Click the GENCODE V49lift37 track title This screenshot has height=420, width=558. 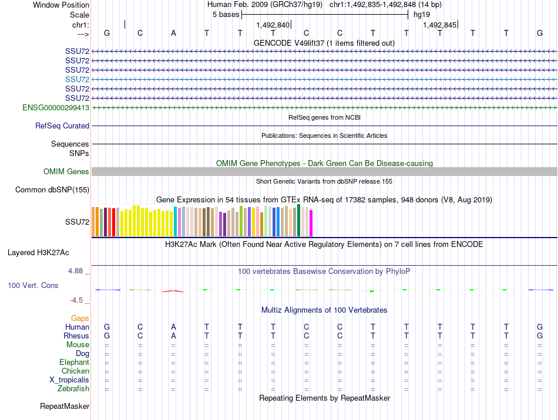click(x=324, y=43)
